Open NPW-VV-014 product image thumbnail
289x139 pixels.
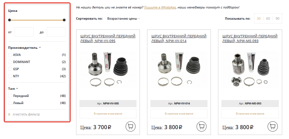click(179, 69)
